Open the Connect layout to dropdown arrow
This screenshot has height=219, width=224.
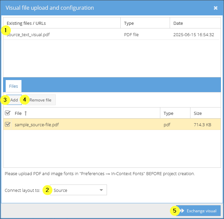click(x=101, y=190)
